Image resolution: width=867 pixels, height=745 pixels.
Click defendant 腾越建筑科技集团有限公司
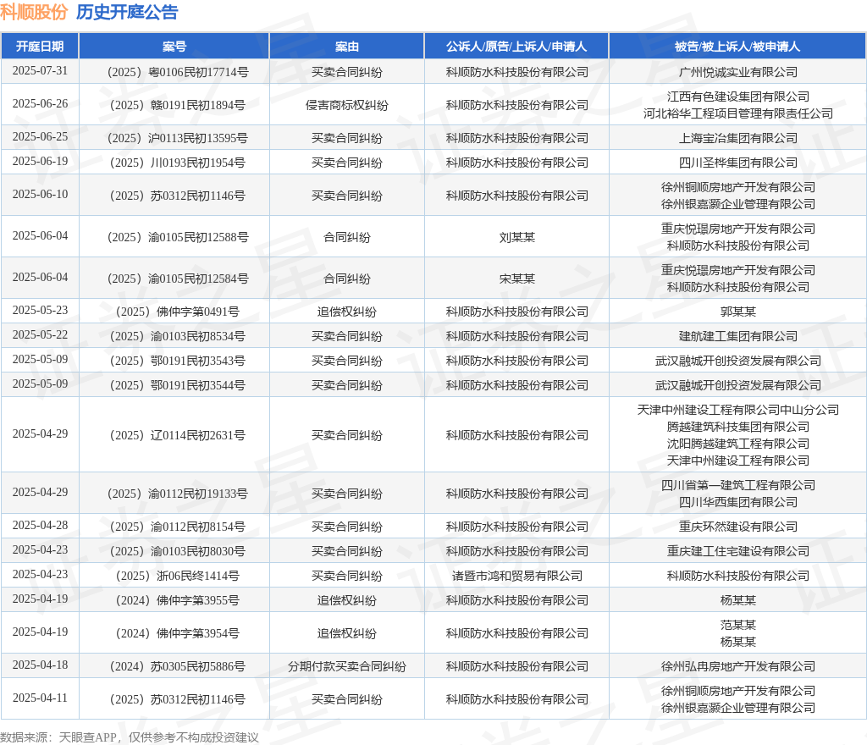(x=738, y=427)
